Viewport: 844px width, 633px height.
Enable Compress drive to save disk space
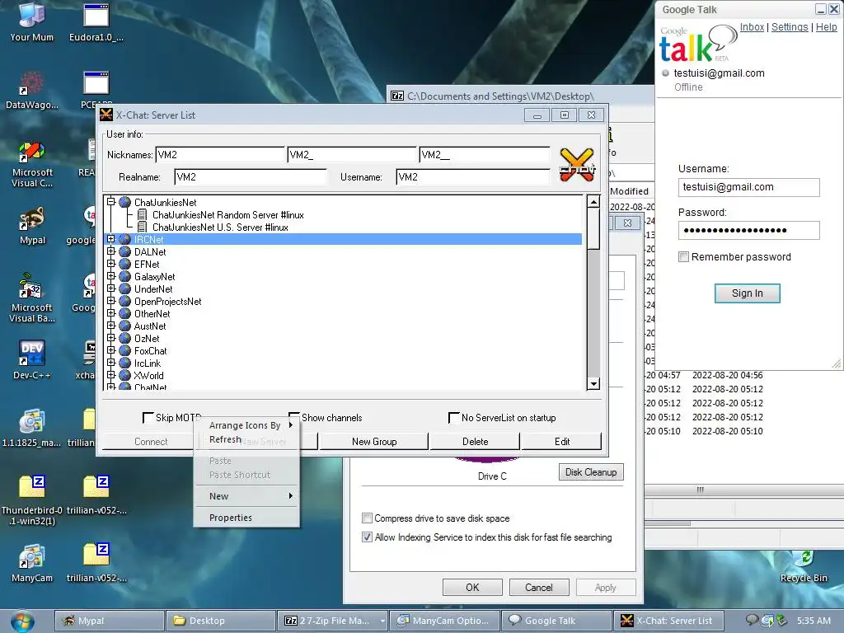pos(367,518)
